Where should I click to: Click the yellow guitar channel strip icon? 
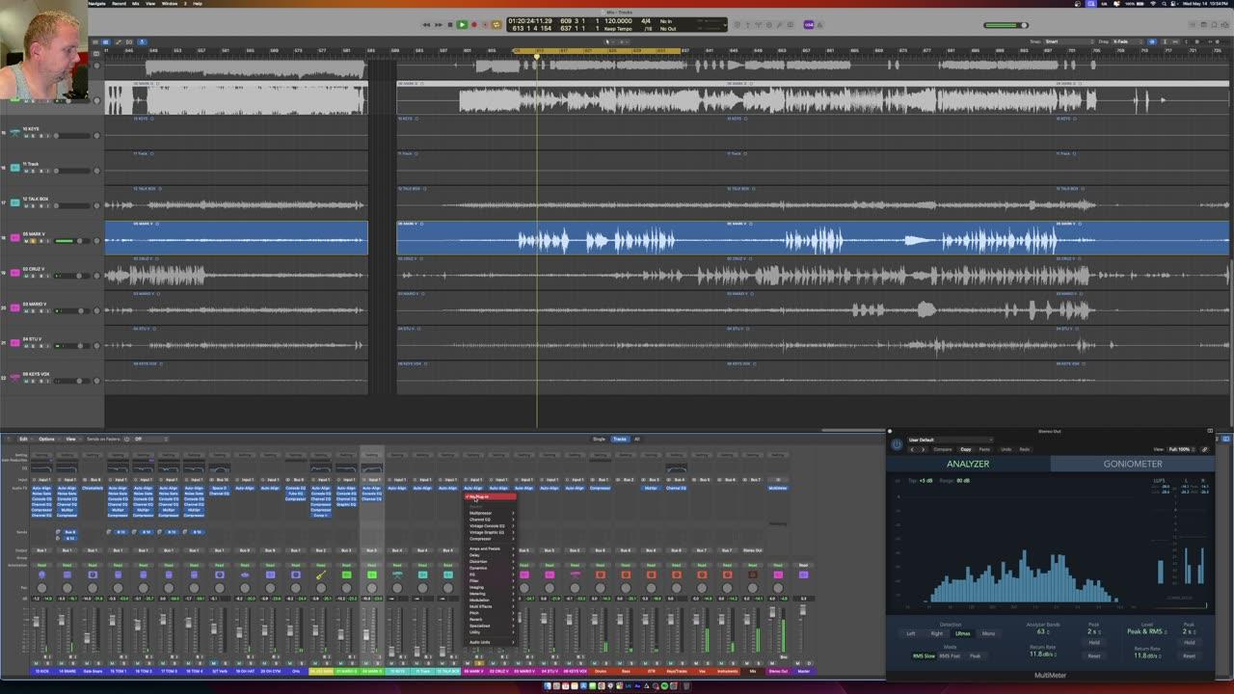321,575
